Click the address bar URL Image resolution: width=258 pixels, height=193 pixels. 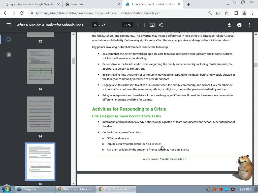point(98,13)
